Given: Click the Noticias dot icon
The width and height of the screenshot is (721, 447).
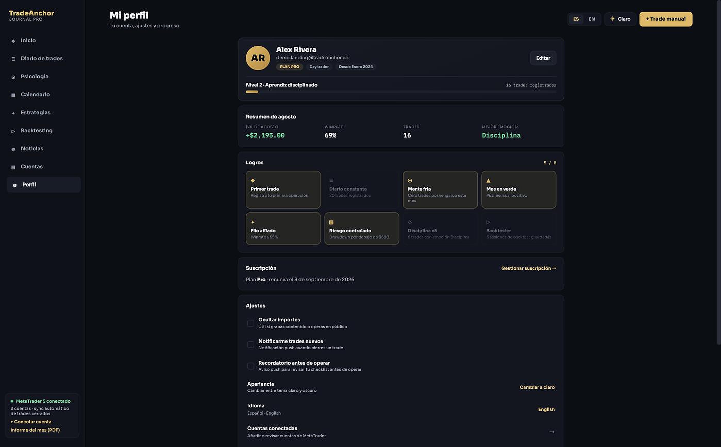Looking at the screenshot, I should pos(13,149).
